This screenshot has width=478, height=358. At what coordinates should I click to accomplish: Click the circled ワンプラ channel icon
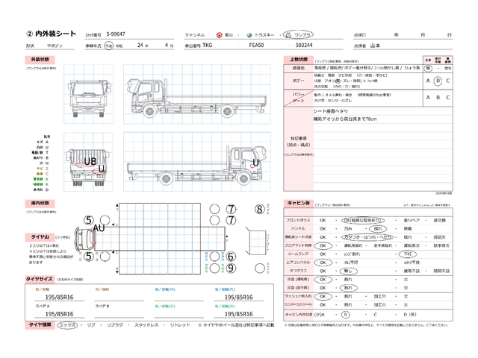(288, 35)
